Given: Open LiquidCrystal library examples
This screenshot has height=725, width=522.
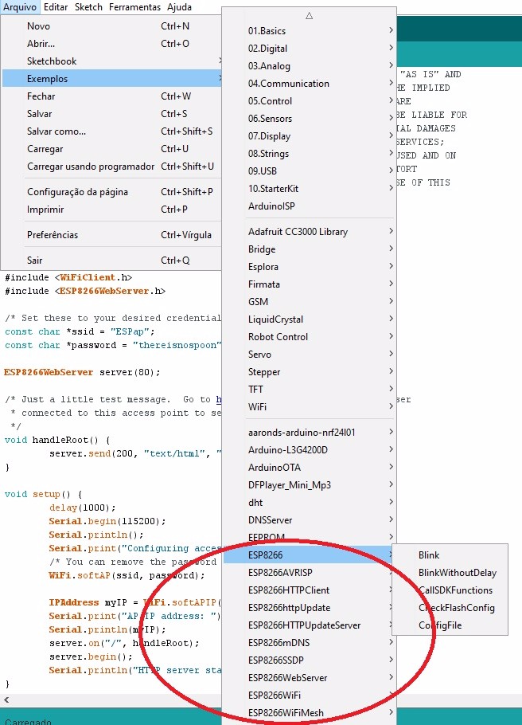Looking at the screenshot, I should pos(309,319).
